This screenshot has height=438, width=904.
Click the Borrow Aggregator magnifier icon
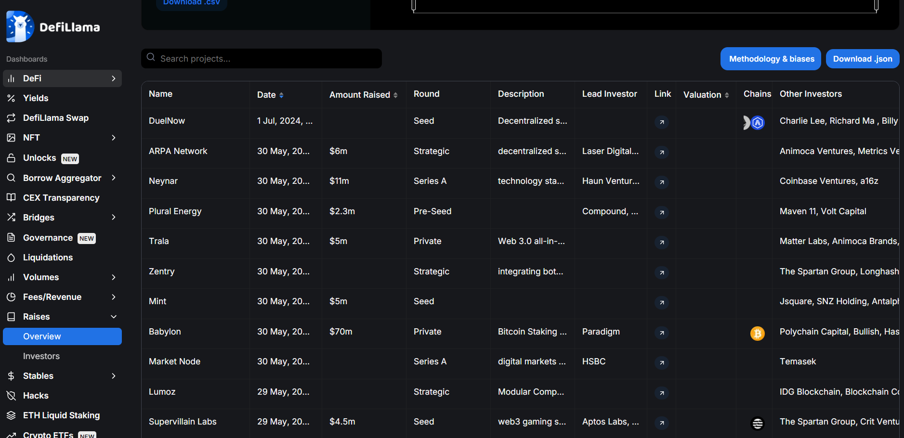coord(11,178)
